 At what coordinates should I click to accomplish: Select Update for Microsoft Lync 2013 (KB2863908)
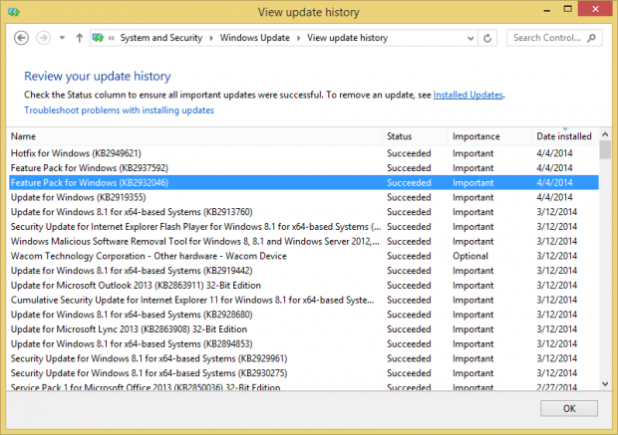click(303, 329)
